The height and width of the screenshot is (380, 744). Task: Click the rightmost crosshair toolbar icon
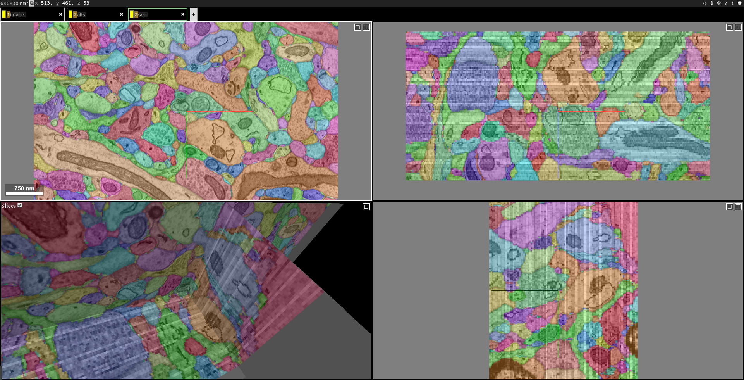point(741,3)
